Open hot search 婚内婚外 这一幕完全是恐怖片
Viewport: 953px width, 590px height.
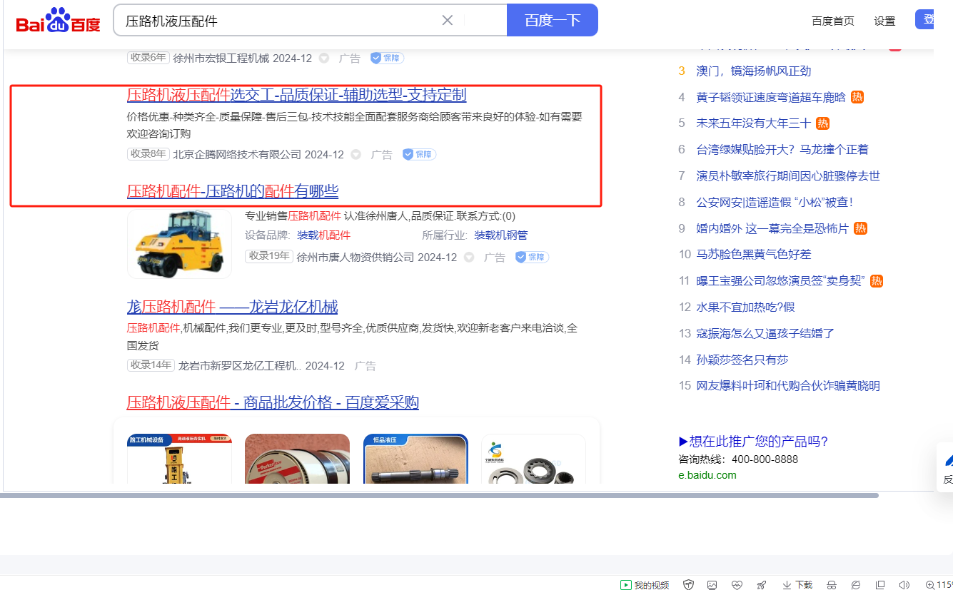click(x=772, y=229)
